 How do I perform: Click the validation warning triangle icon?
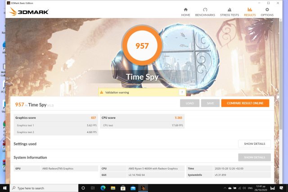click(101, 92)
